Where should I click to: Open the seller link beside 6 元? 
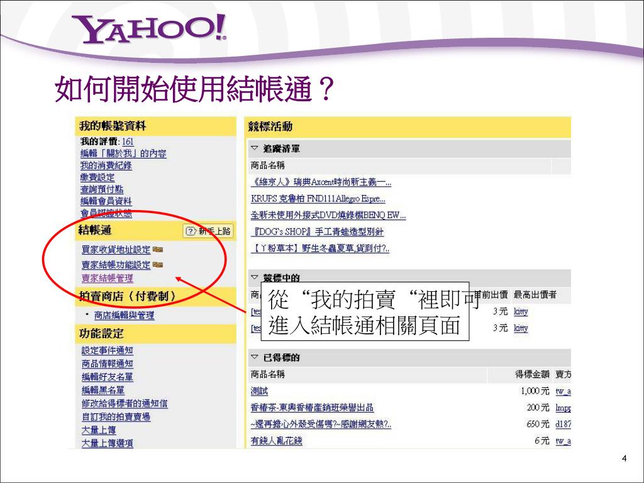(x=563, y=441)
